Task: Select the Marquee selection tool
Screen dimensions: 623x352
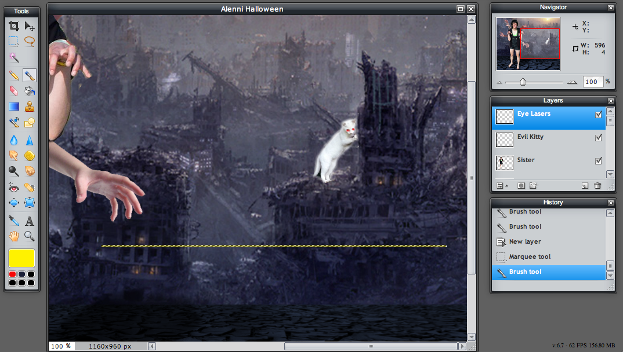Action: pos(14,41)
